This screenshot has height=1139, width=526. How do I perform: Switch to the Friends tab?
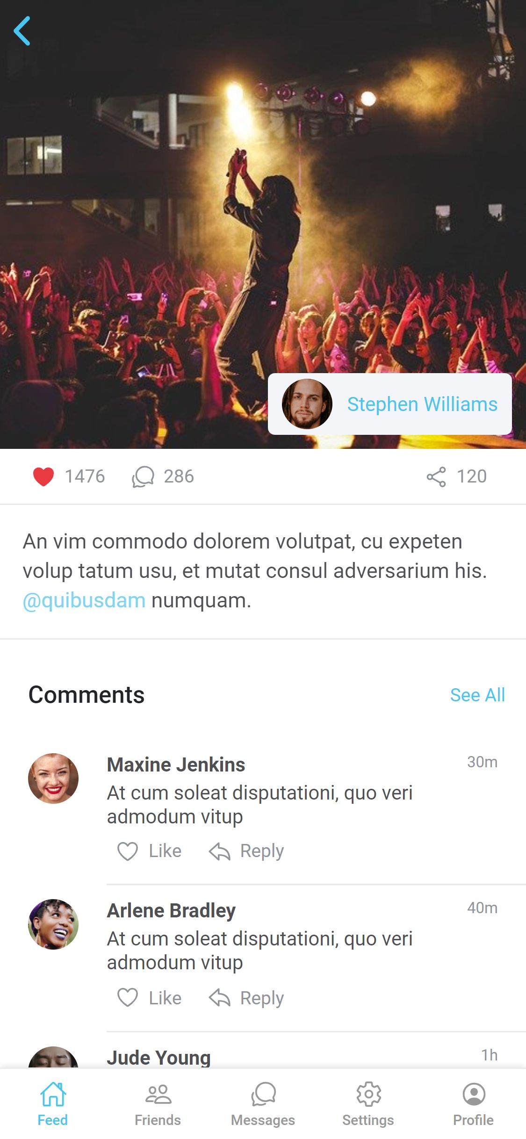click(158, 1103)
